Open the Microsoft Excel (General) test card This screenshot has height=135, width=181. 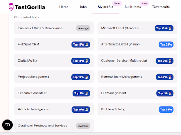coord(137,28)
